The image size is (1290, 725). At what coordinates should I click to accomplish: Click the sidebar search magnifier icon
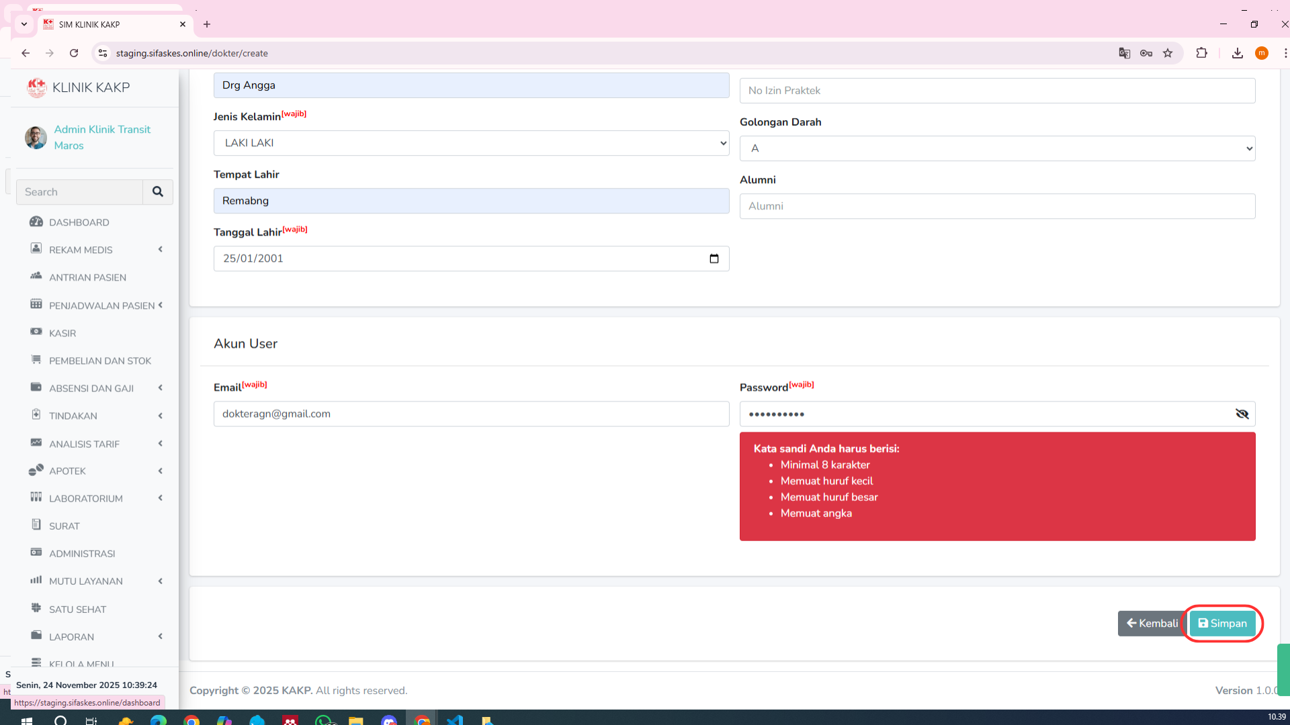(157, 192)
